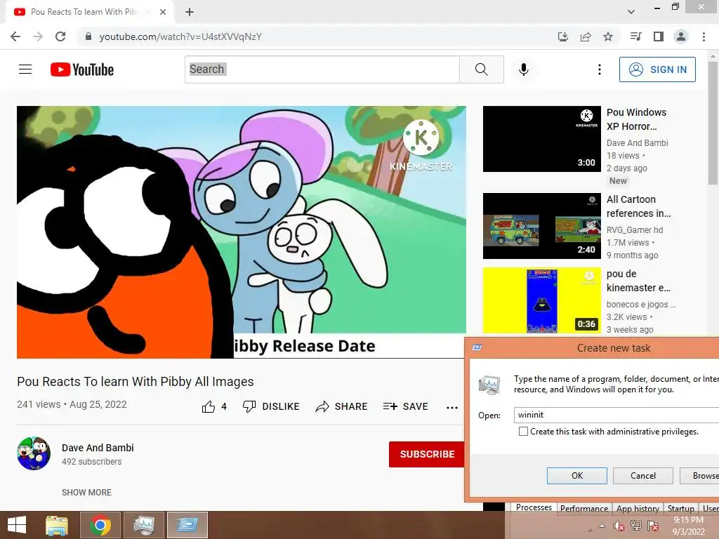This screenshot has width=719, height=539.
Task: Switch to Task Manager Performance tab
Action: (x=583, y=508)
